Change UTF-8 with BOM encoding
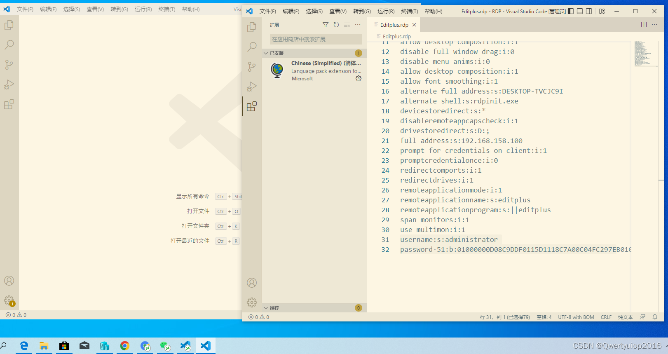This screenshot has height=354, width=668. click(576, 317)
